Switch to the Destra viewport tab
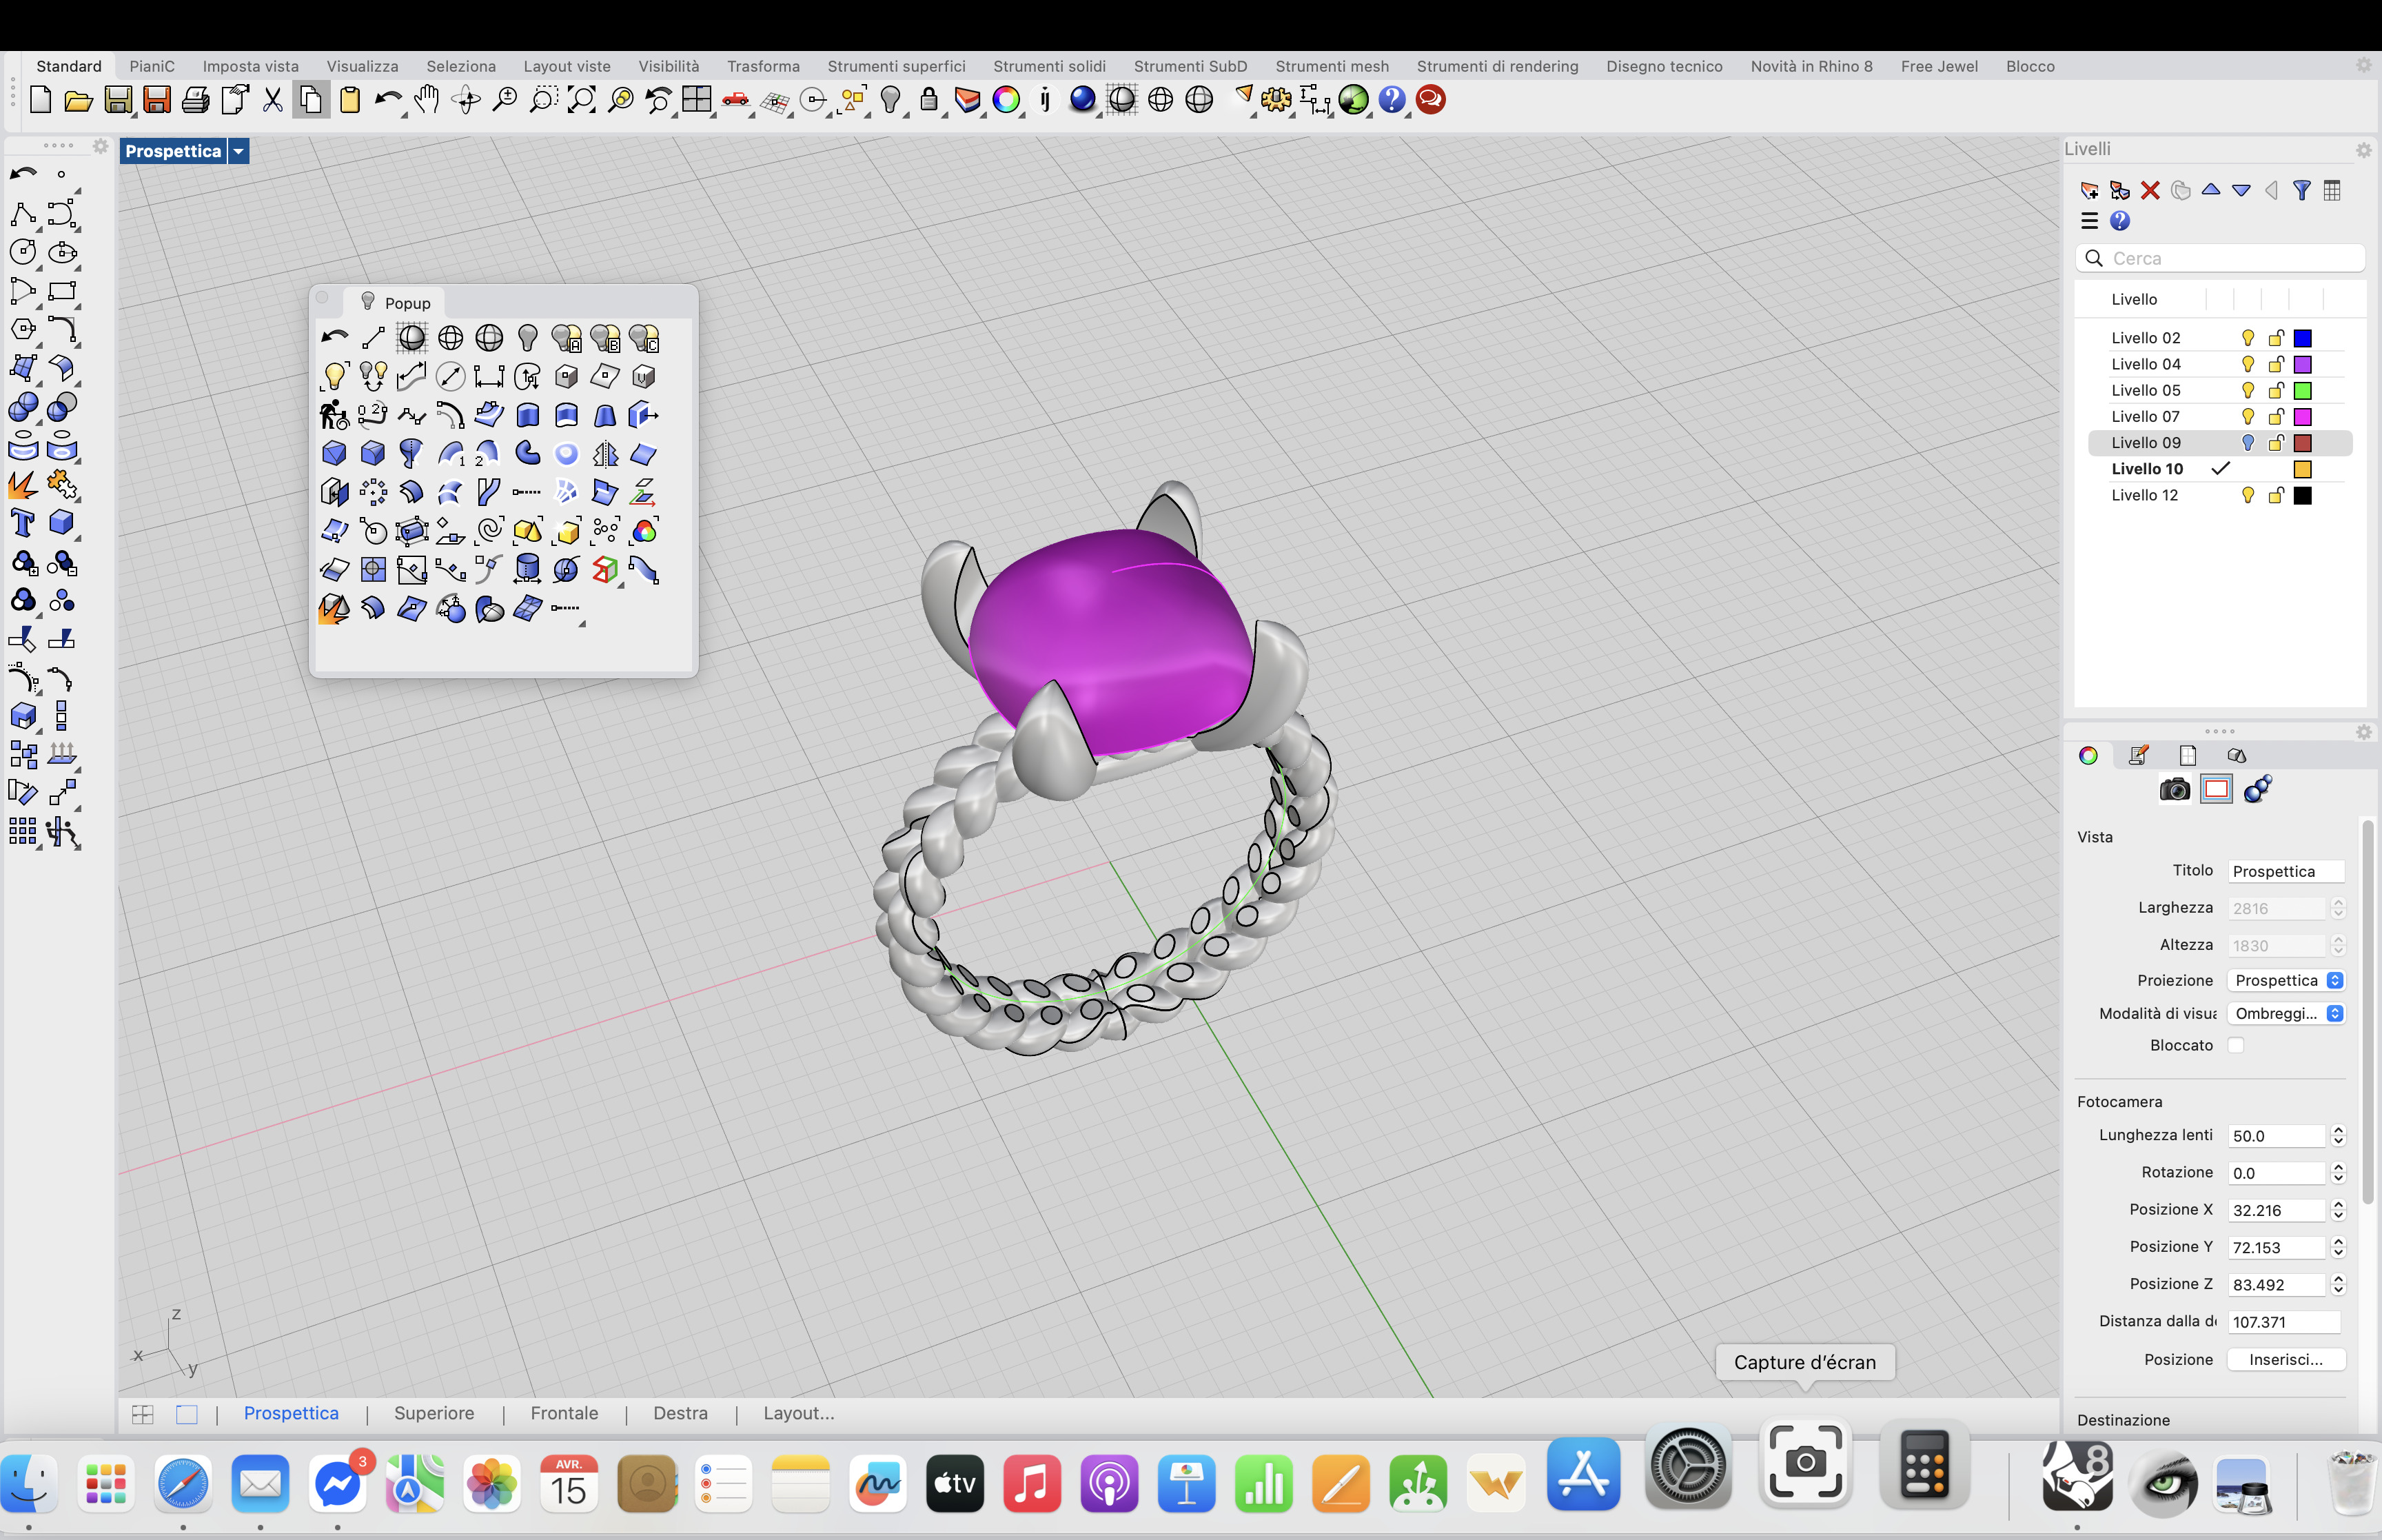 (x=680, y=1413)
